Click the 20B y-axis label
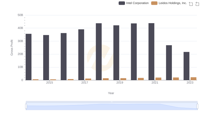 pos(20,54)
